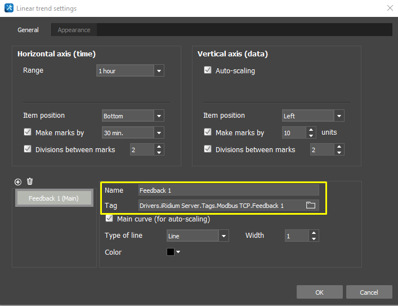Open the Tag folder browse icon

coord(310,206)
